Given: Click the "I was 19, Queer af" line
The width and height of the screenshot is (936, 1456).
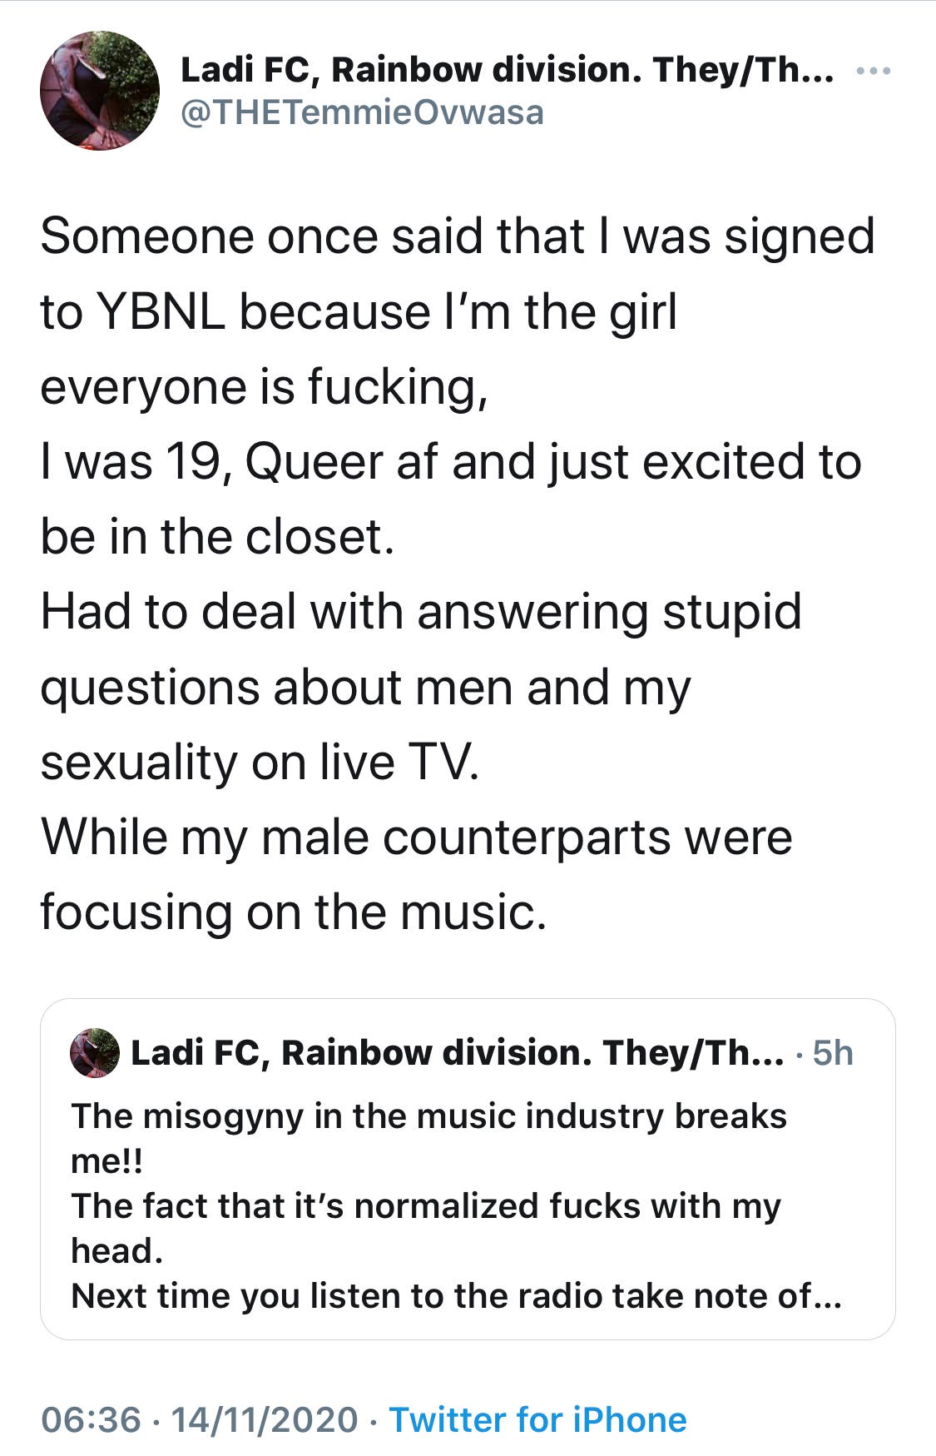Looking at the screenshot, I should click(x=450, y=462).
